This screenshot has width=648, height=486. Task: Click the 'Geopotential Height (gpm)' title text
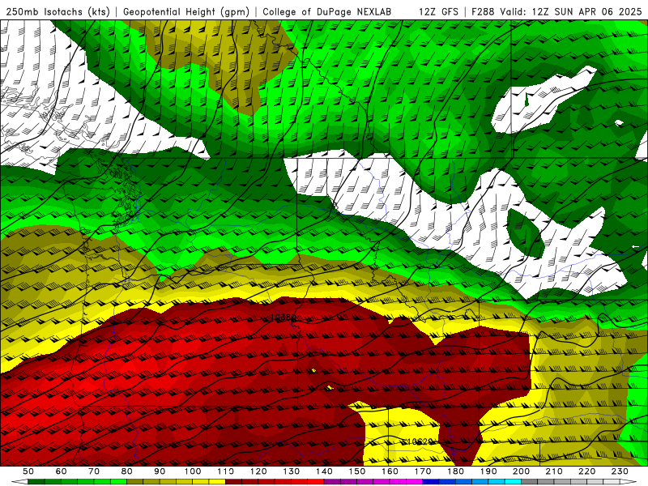pos(186,11)
